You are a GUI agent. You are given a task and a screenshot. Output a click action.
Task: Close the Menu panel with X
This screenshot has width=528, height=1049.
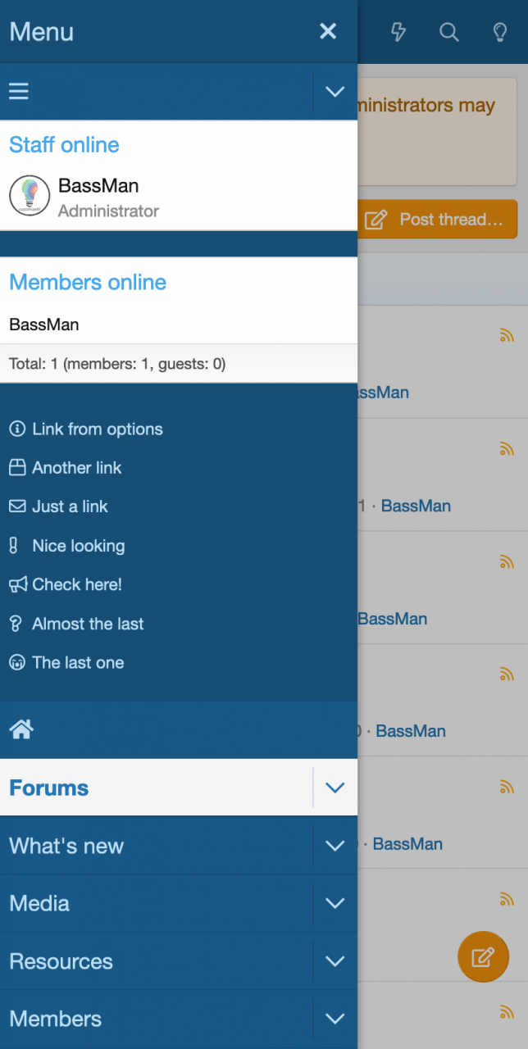pyautogui.click(x=328, y=31)
